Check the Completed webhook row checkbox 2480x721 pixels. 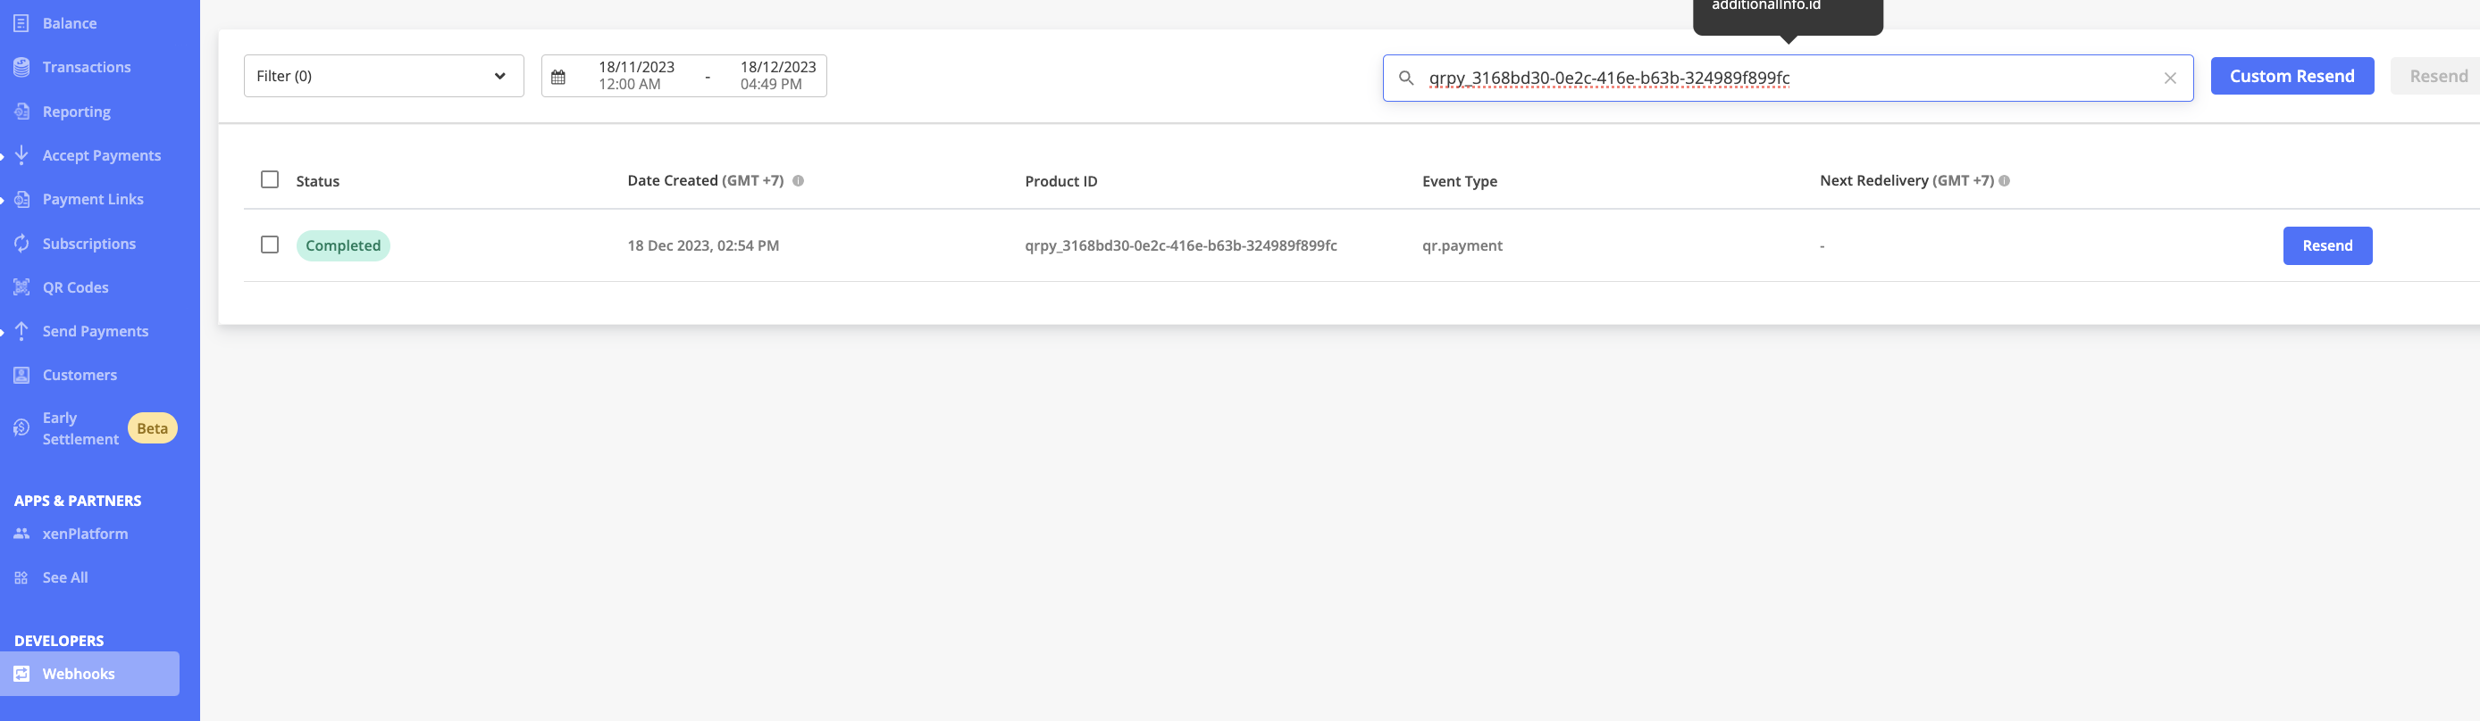[270, 245]
